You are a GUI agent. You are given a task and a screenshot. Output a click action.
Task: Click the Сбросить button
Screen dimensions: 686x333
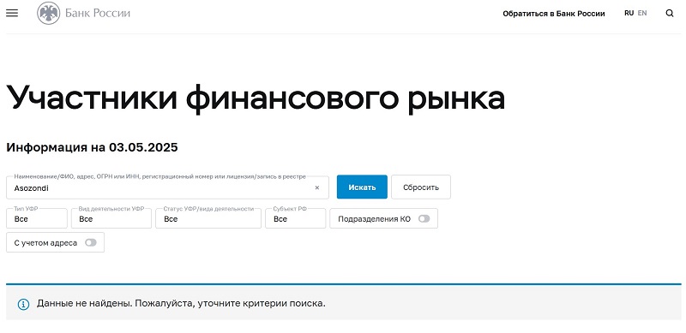[421, 187]
